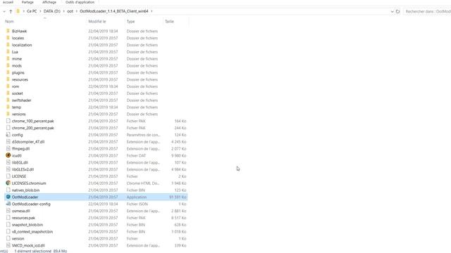This screenshot has height=253, width=451.
Task: Click status bar '1 élément sélectionné'
Action: (x=33, y=251)
